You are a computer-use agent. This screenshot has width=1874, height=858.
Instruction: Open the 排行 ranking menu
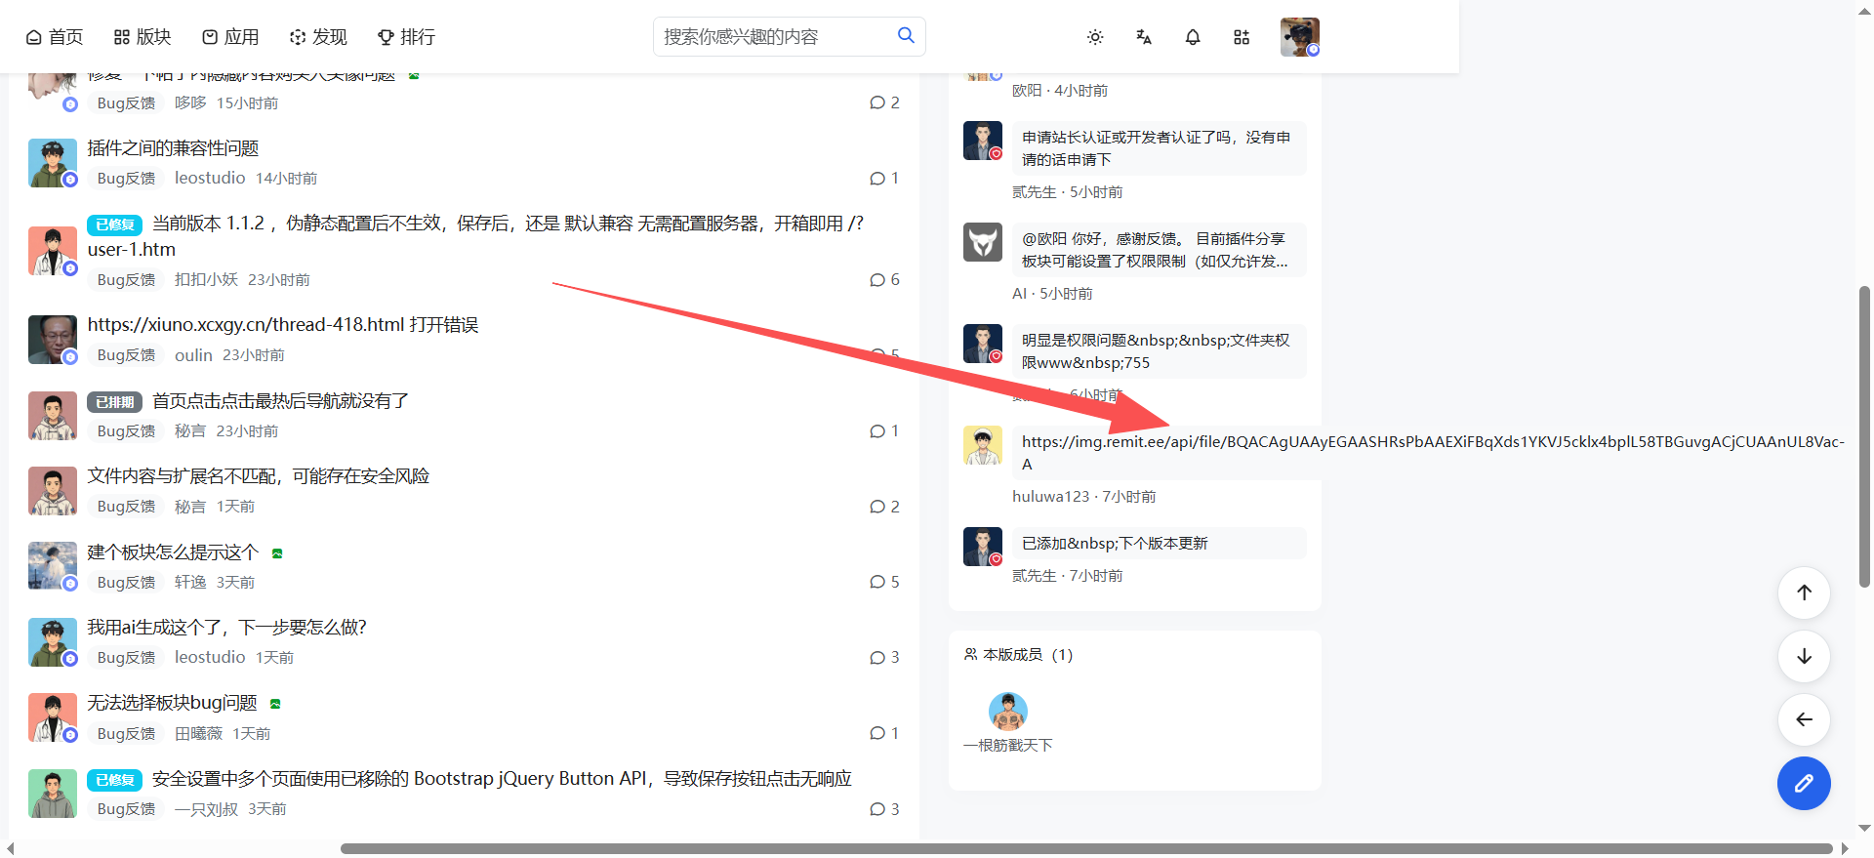coord(406,37)
